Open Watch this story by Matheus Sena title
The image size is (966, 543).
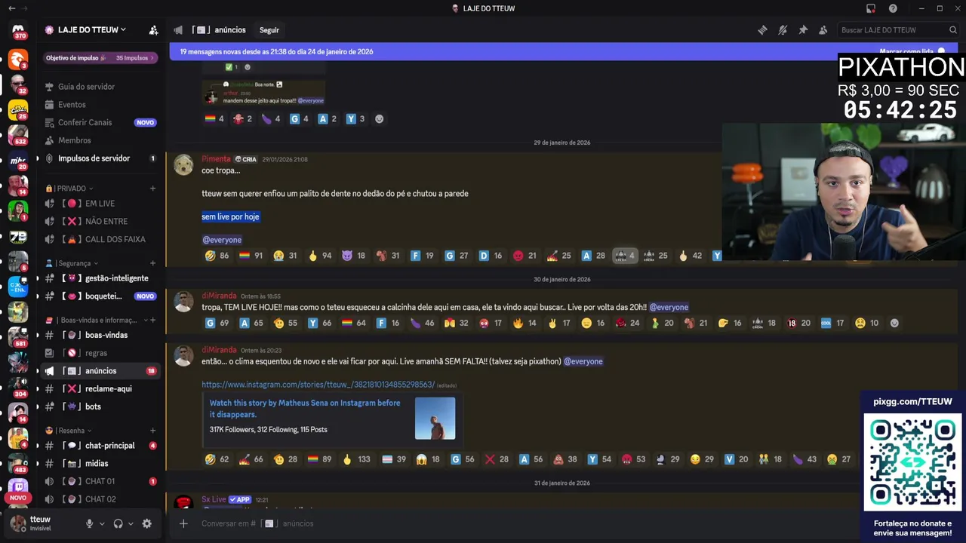305,409
